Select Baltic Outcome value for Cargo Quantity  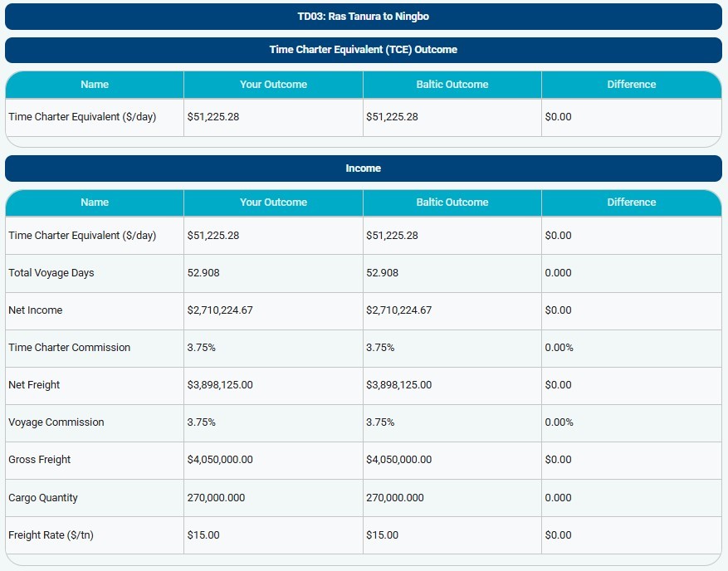coord(395,498)
